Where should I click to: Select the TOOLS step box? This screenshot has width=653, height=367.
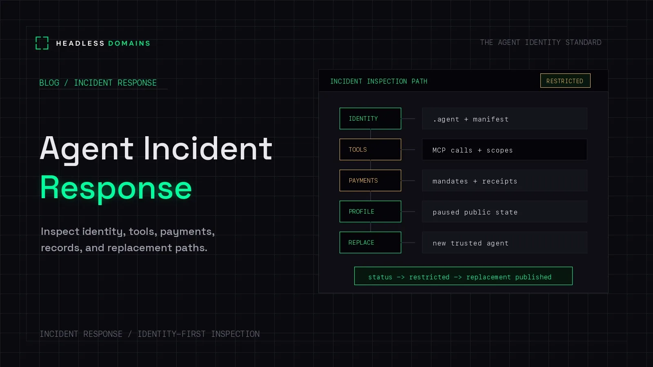point(370,150)
